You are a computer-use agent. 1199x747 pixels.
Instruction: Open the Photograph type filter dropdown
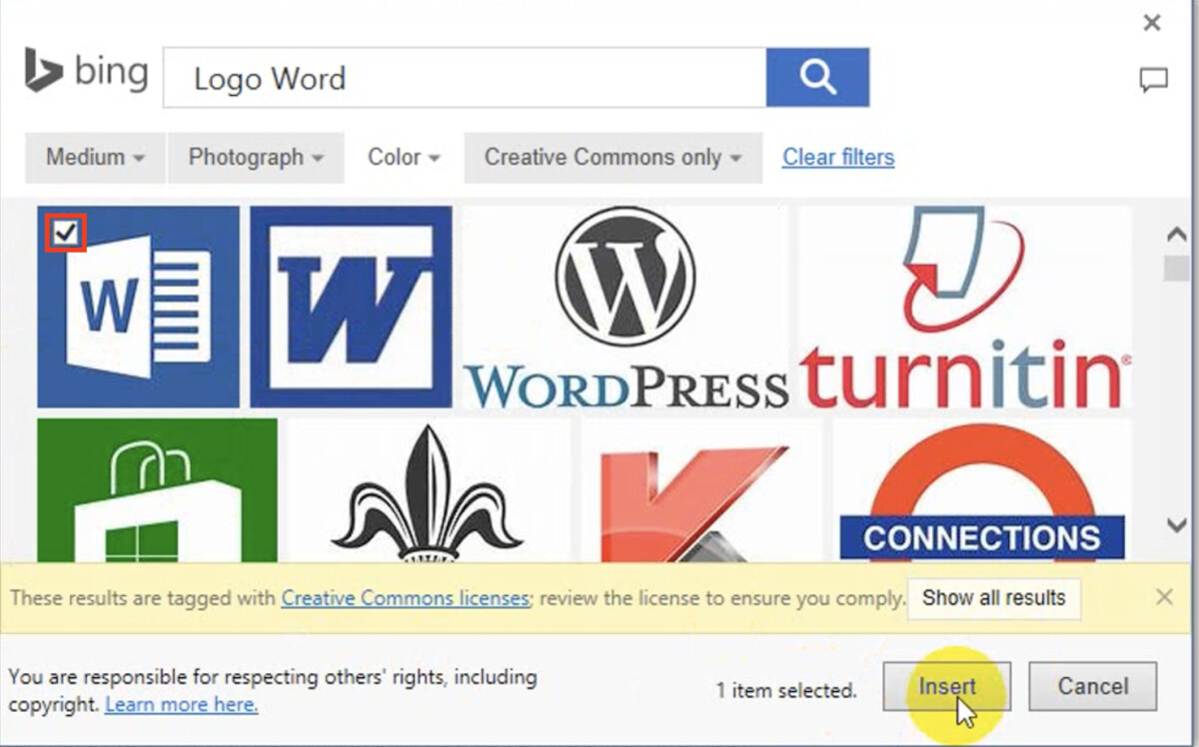point(256,157)
